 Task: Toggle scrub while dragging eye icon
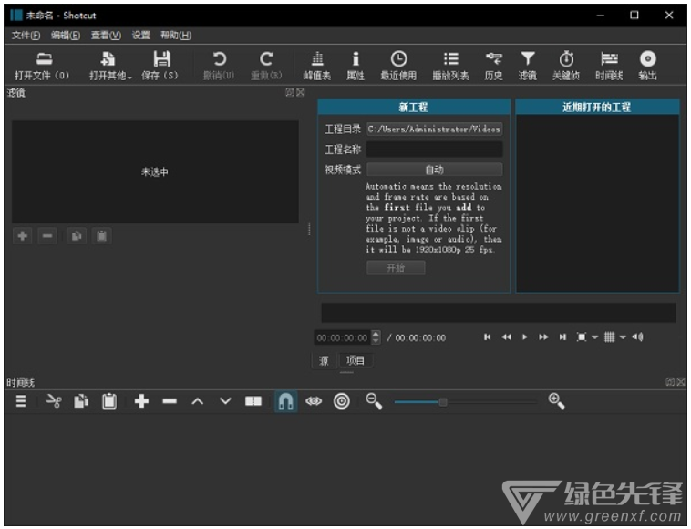(314, 401)
